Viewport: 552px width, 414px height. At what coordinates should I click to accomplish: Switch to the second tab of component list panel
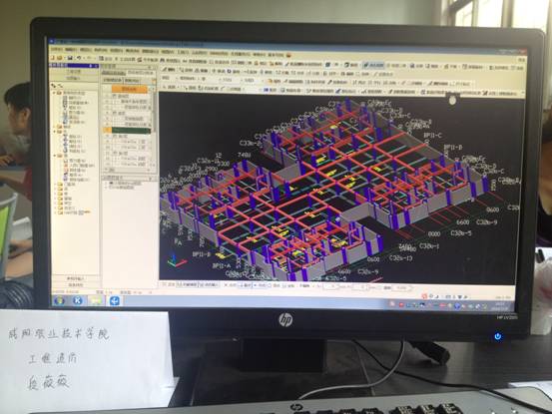click(132, 81)
